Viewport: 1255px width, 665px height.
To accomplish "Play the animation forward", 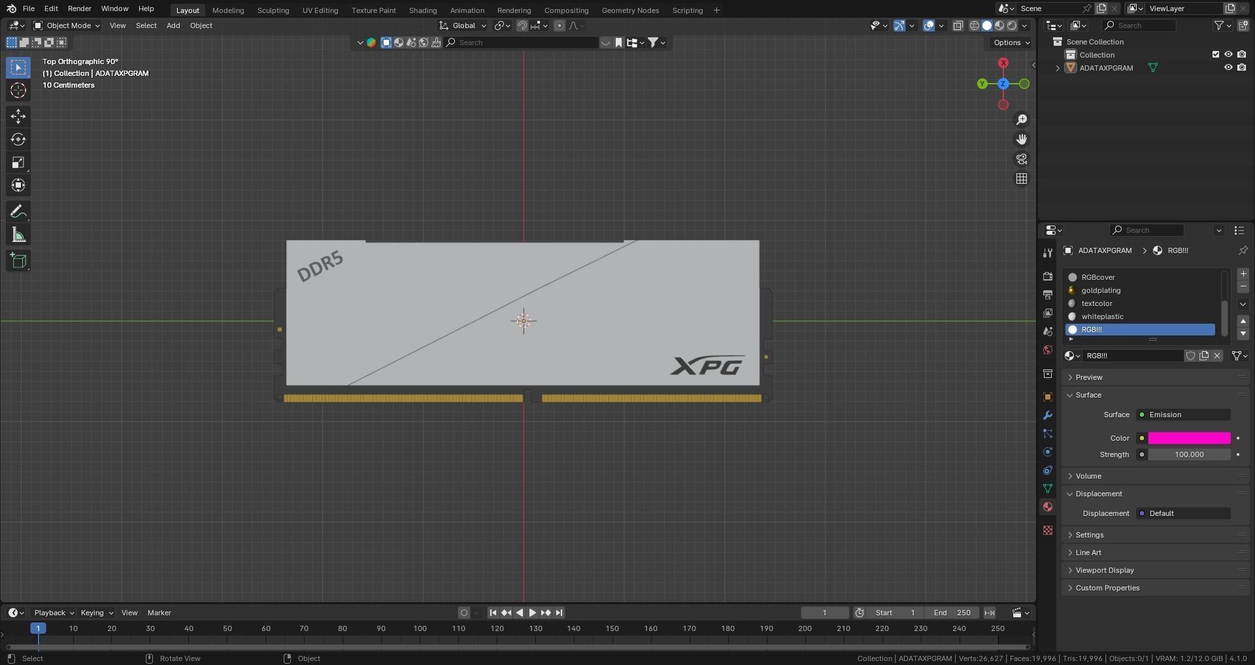I will pyautogui.click(x=533, y=613).
